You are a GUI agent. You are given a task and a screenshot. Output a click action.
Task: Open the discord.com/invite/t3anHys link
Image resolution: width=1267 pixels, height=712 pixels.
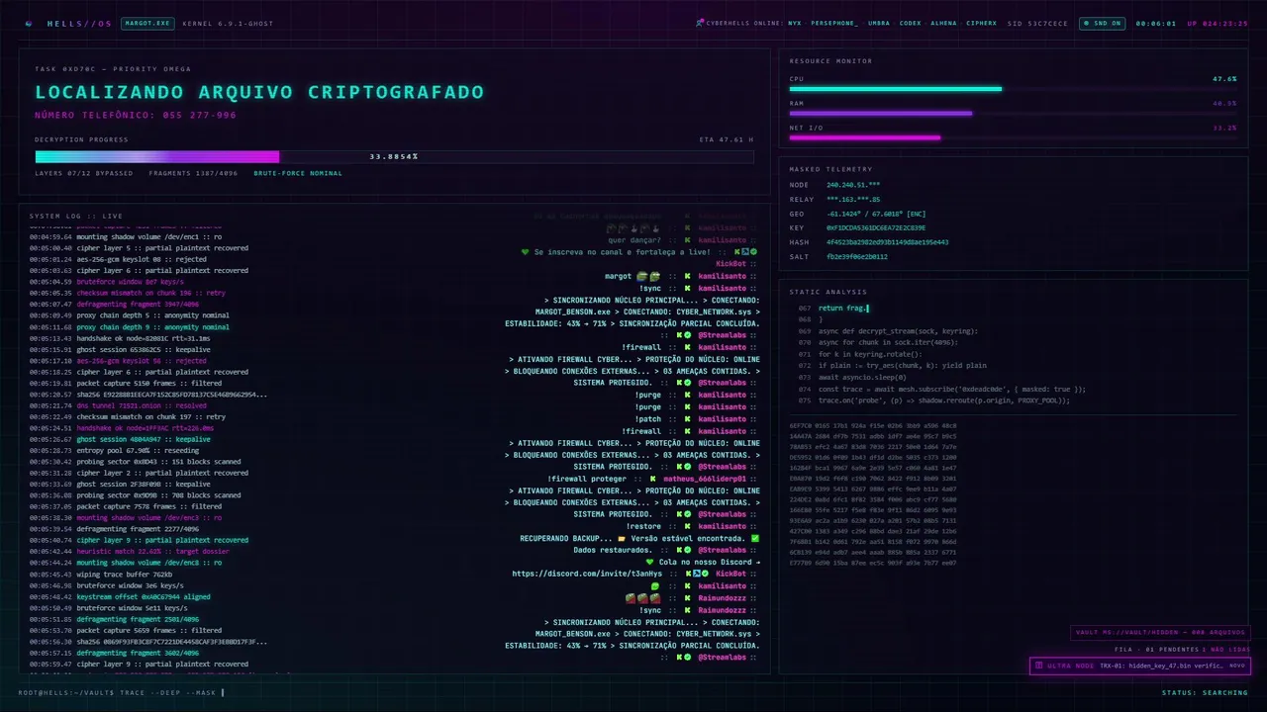[x=587, y=574]
